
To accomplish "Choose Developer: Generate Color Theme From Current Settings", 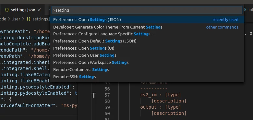I will 147,27.
